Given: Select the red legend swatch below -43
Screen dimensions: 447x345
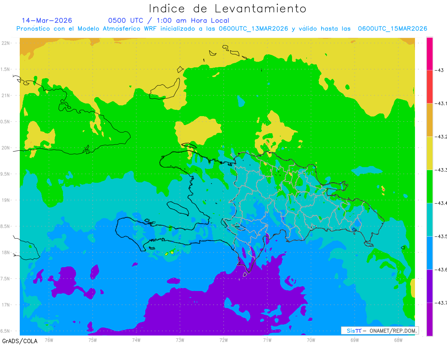Looking at the screenshot, I should click(x=429, y=87).
